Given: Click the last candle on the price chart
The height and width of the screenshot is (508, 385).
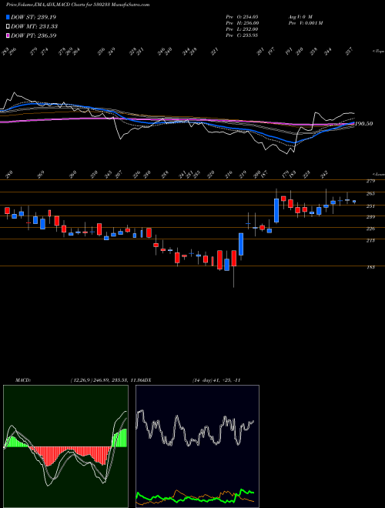Looking at the screenshot, I should (x=354, y=202).
